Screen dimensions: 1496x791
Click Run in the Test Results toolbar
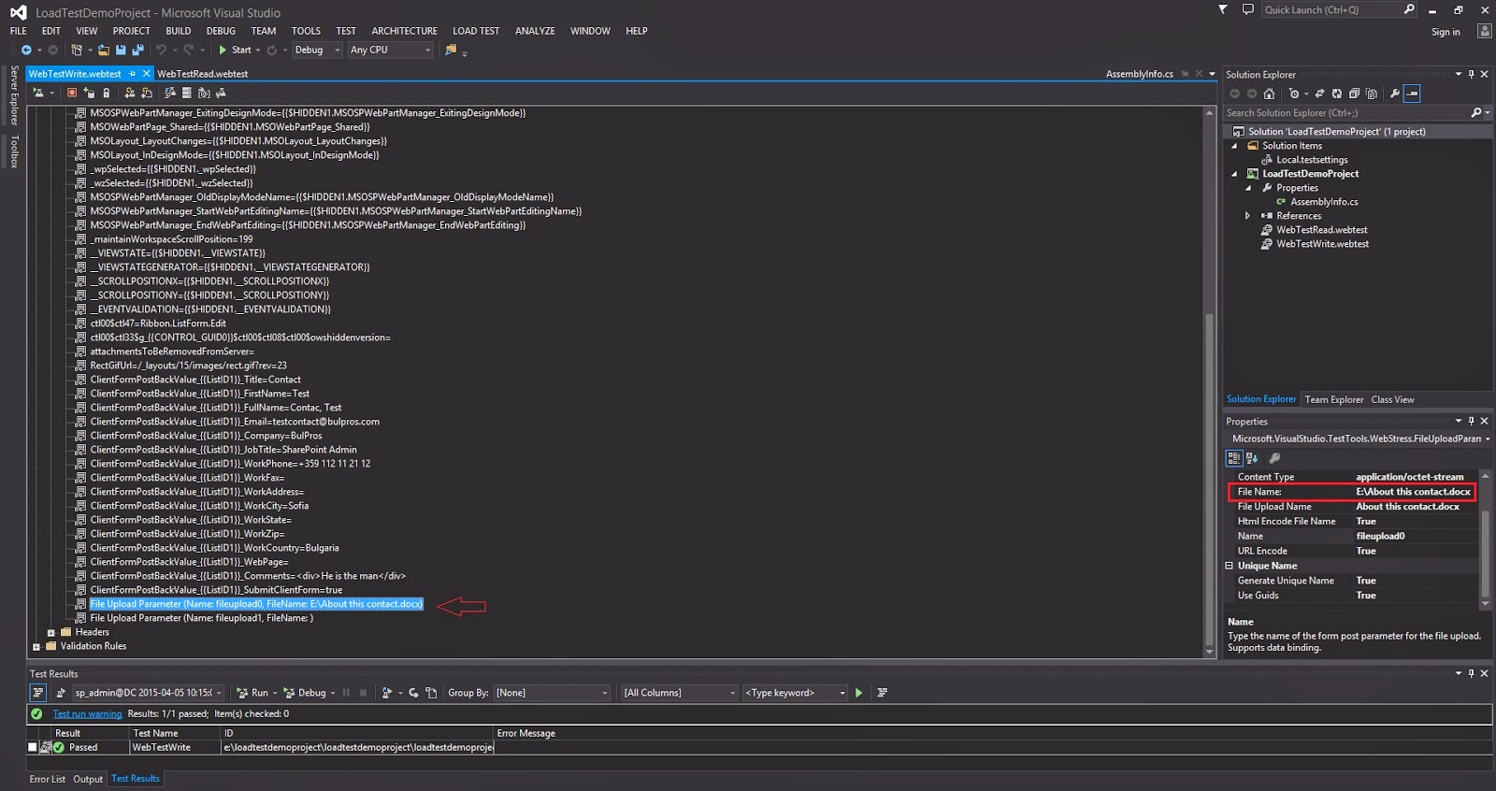tap(252, 693)
